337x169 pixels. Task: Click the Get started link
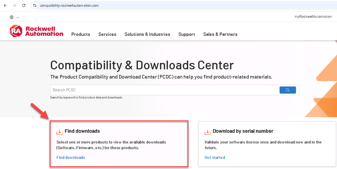click(215, 157)
